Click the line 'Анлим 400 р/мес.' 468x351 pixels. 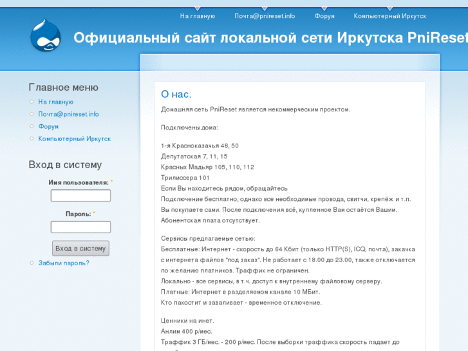tap(186, 332)
